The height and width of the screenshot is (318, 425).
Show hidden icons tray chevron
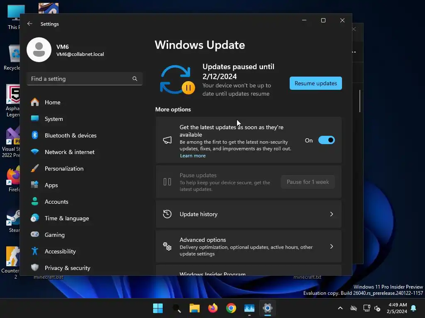click(340, 308)
